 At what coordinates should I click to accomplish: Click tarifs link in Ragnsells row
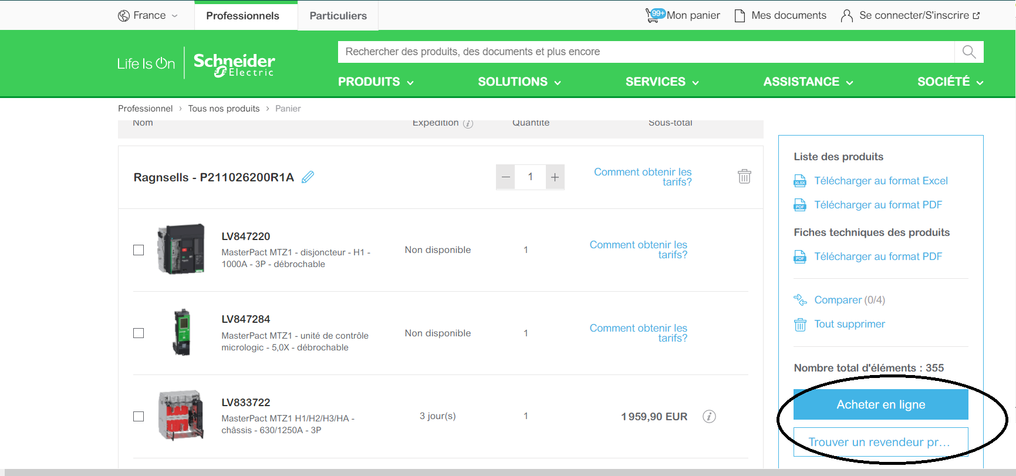(x=643, y=177)
